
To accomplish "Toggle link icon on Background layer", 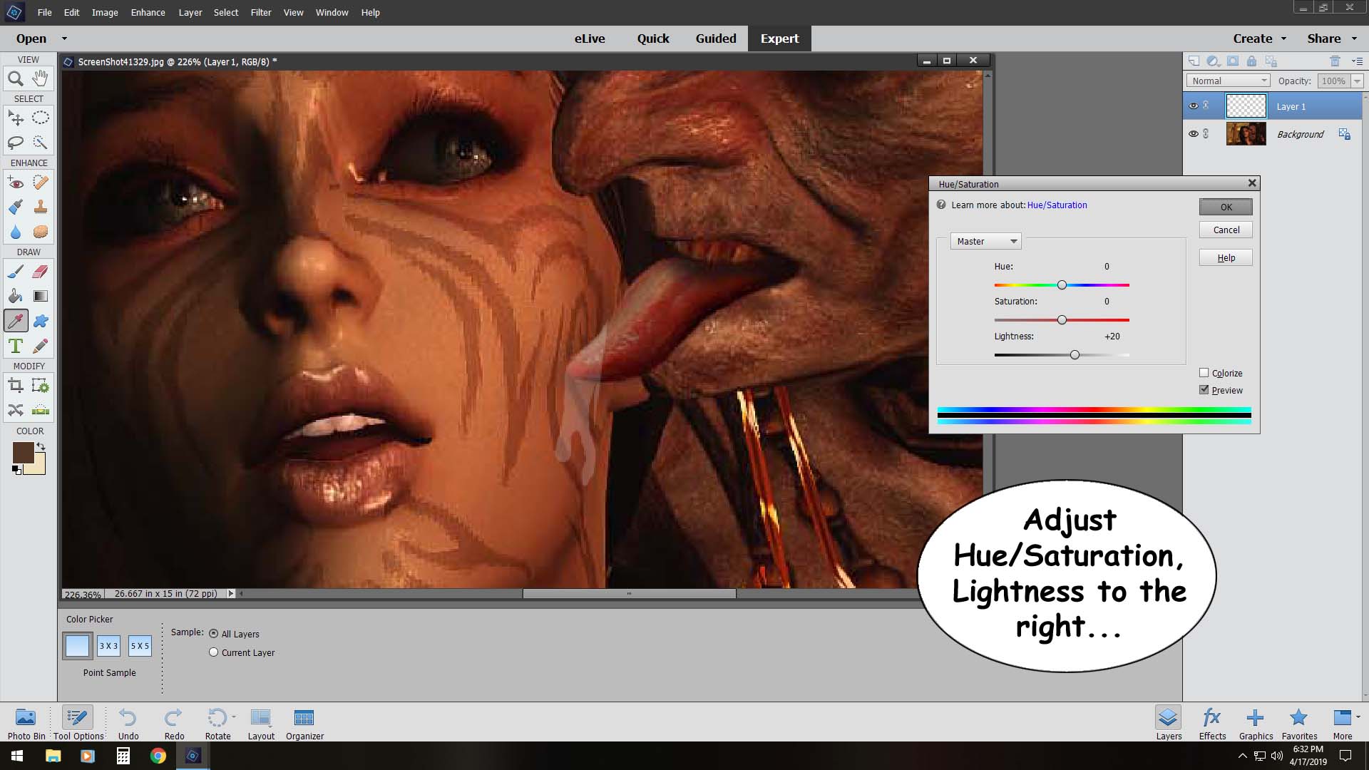I will [1206, 133].
